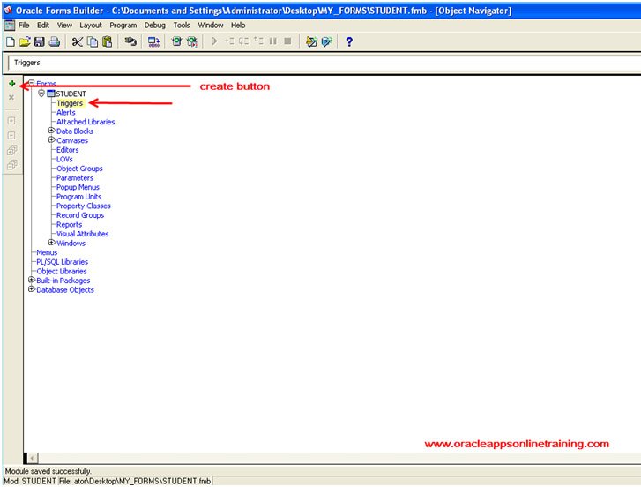The width and height of the screenshot is (641, 487).
Task: Run form in debug mode icon
Action: pos(191,41)
